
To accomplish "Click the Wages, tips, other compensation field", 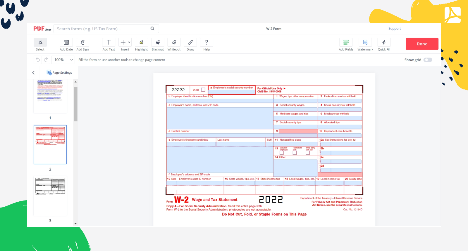I will coord(296,101).
